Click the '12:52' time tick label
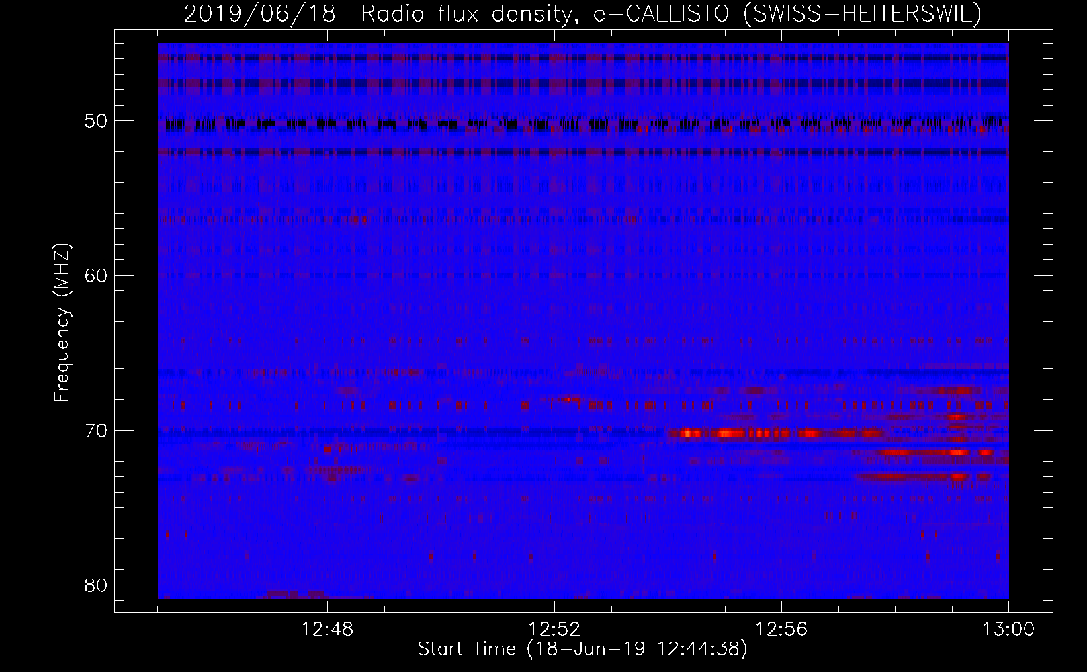 coord(554,630)
